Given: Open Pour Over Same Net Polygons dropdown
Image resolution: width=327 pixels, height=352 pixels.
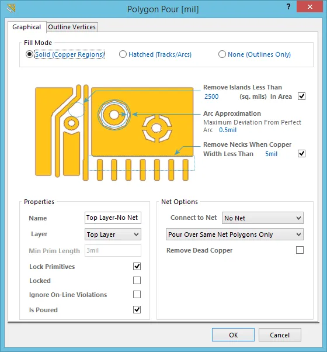Looking at the screenshot, I should 235,234.
